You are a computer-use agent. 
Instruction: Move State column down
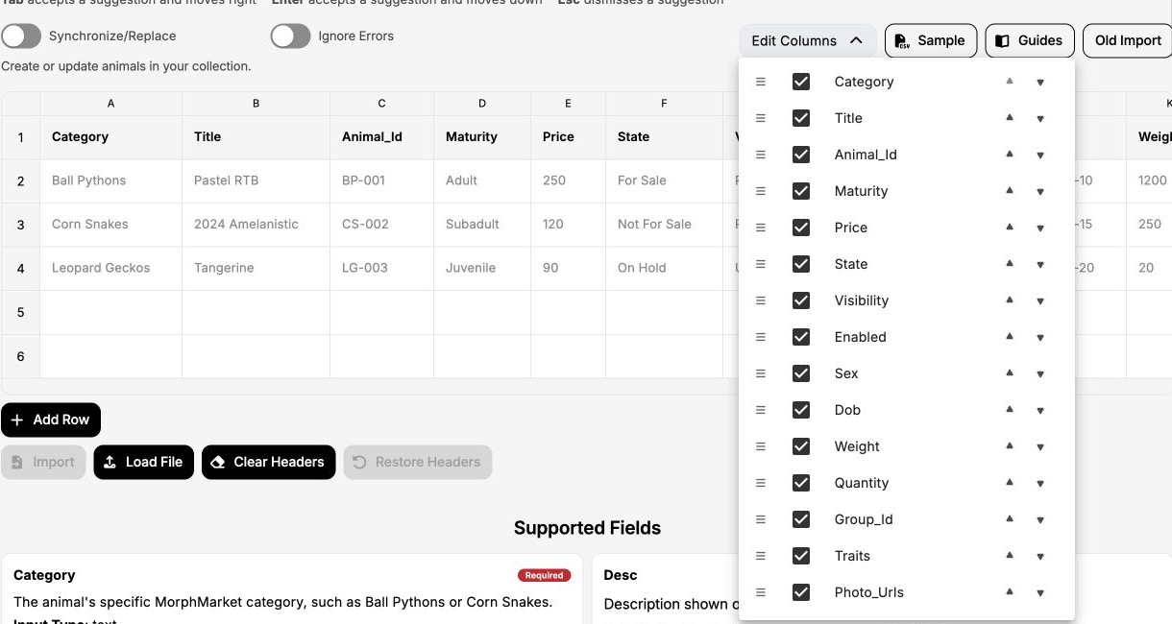1040,265
